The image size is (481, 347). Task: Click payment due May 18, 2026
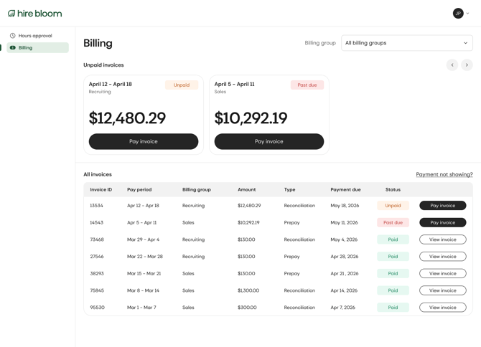pos(345,206)
